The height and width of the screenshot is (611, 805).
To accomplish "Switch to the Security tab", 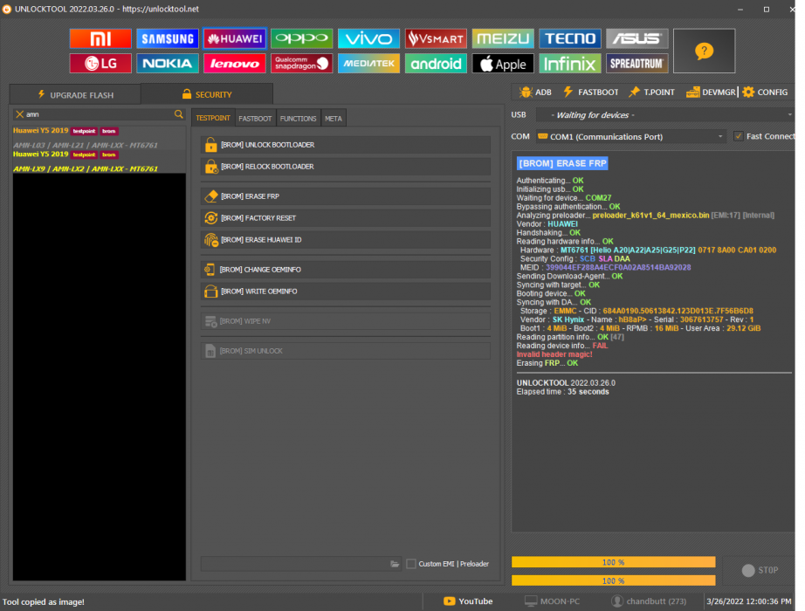I will click(207, 94).
